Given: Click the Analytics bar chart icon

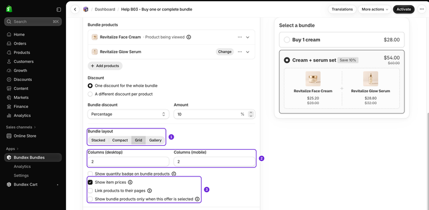Looking at the screenshot, I should point(9,116).
